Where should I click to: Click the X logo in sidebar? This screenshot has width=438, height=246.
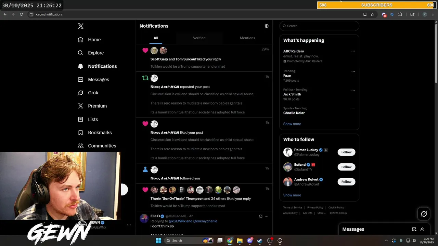80,26
